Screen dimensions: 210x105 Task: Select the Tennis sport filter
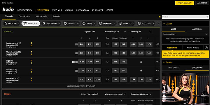click(89, 24)
